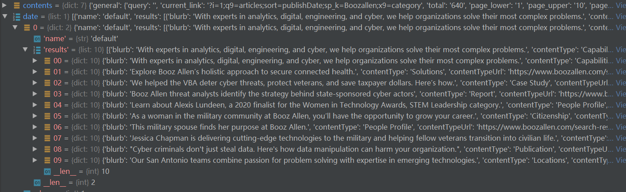Screen dimensions: 626x192
Task: Click the dict icon of item 03
Action: tap(47, 94)
